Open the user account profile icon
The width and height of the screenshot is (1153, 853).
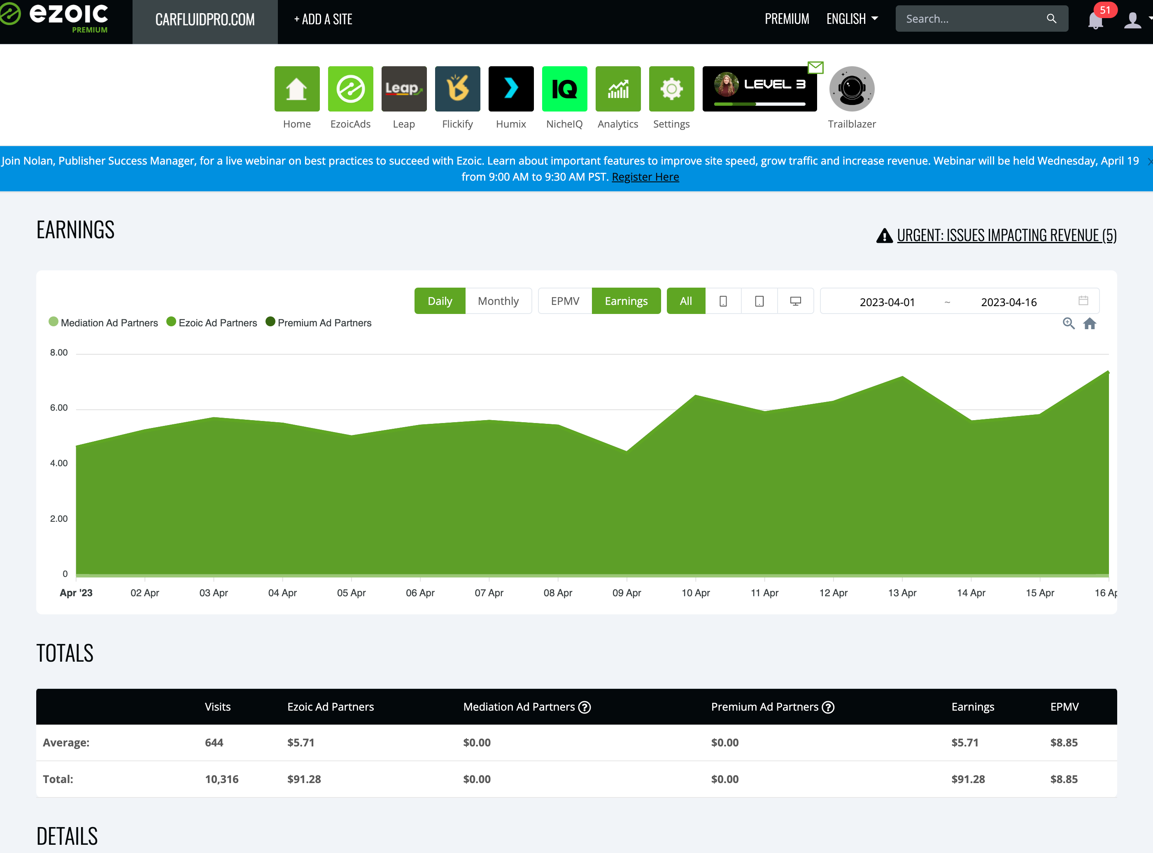(x=1132, y=20)
